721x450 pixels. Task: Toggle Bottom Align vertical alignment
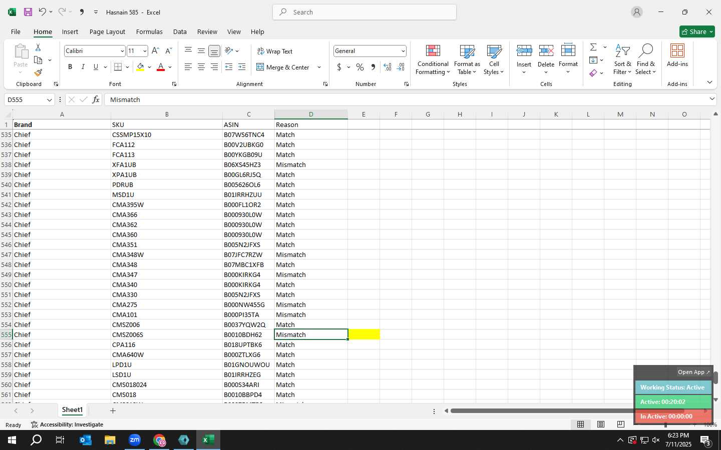(214, 51)
